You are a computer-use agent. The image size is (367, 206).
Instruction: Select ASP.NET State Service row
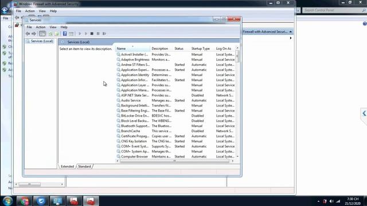point(176,96)
